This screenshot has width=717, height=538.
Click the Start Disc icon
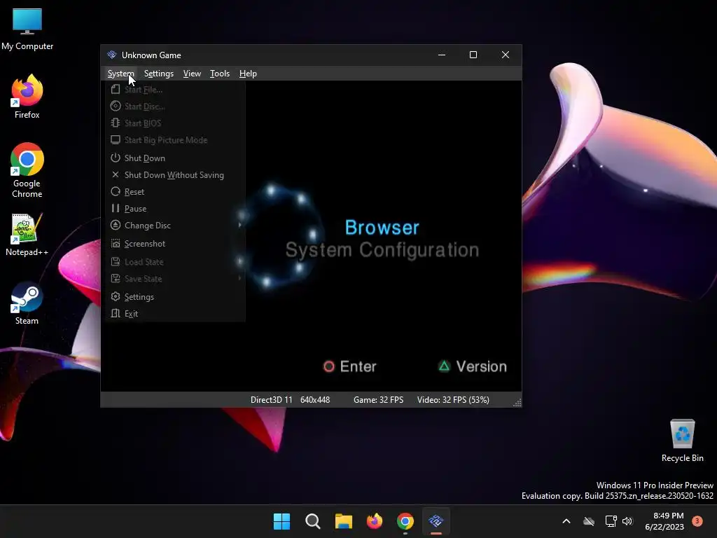coord(116,106)
